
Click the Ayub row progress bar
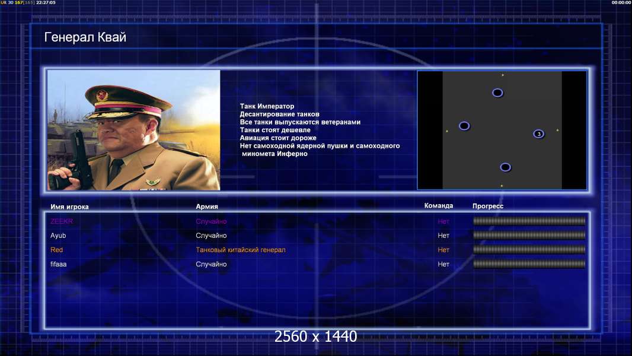point(529,235)
